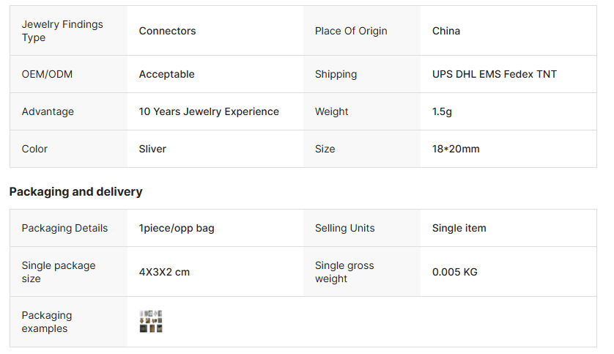
Task: Select the Packaging Details label
Action: [x=64, y=228]
